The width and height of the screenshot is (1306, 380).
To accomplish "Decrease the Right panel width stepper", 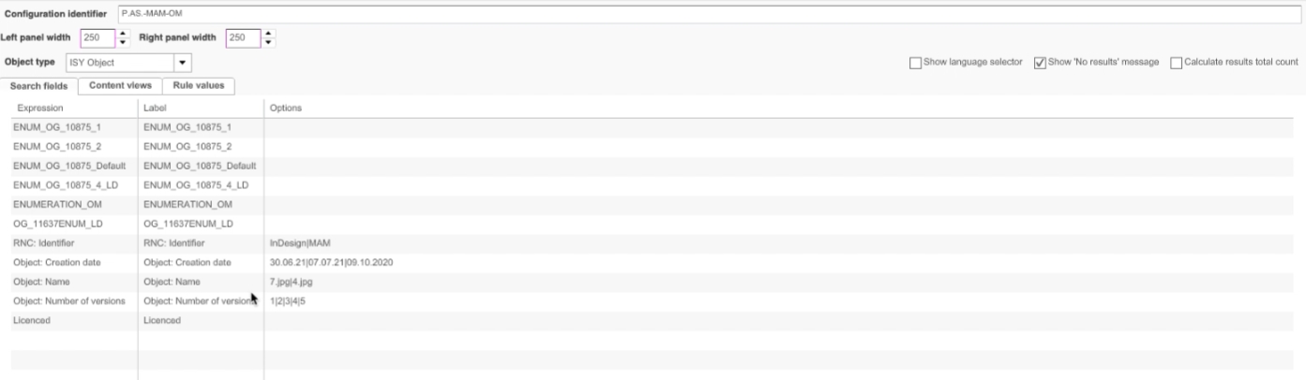I will tap(270, 43).
